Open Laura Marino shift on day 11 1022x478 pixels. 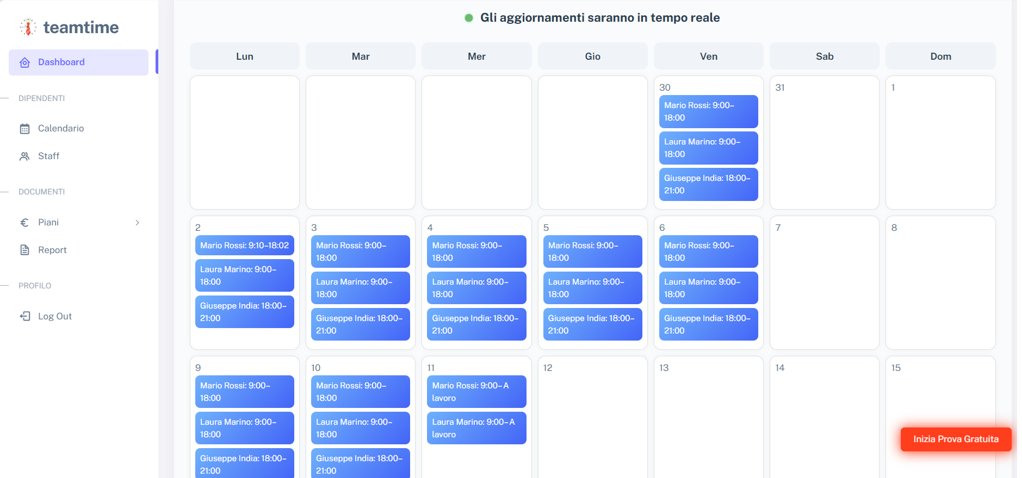(x=476, y=428)
